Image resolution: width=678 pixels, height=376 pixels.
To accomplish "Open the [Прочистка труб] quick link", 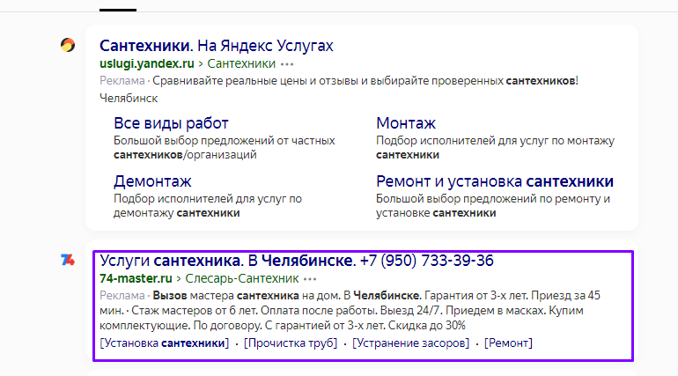I will click(x=291, y=343).
